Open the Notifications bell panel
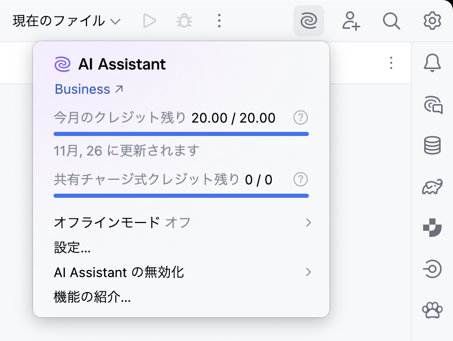 (432, 63)
